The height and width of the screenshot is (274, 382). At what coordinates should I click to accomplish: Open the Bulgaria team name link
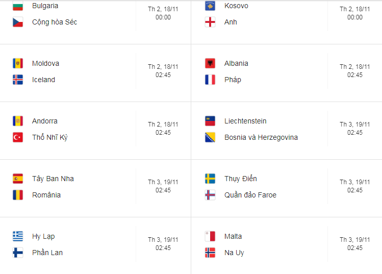tap(45, 6)
